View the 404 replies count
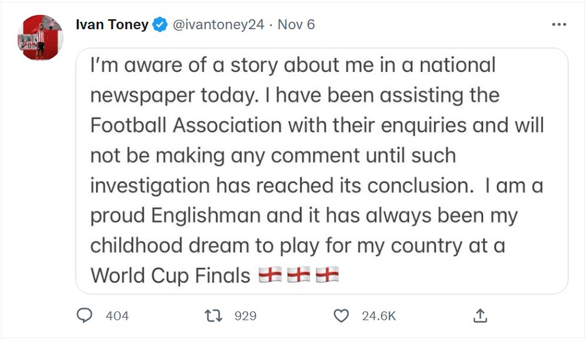586x340 pixels. (x=117, y=316)
